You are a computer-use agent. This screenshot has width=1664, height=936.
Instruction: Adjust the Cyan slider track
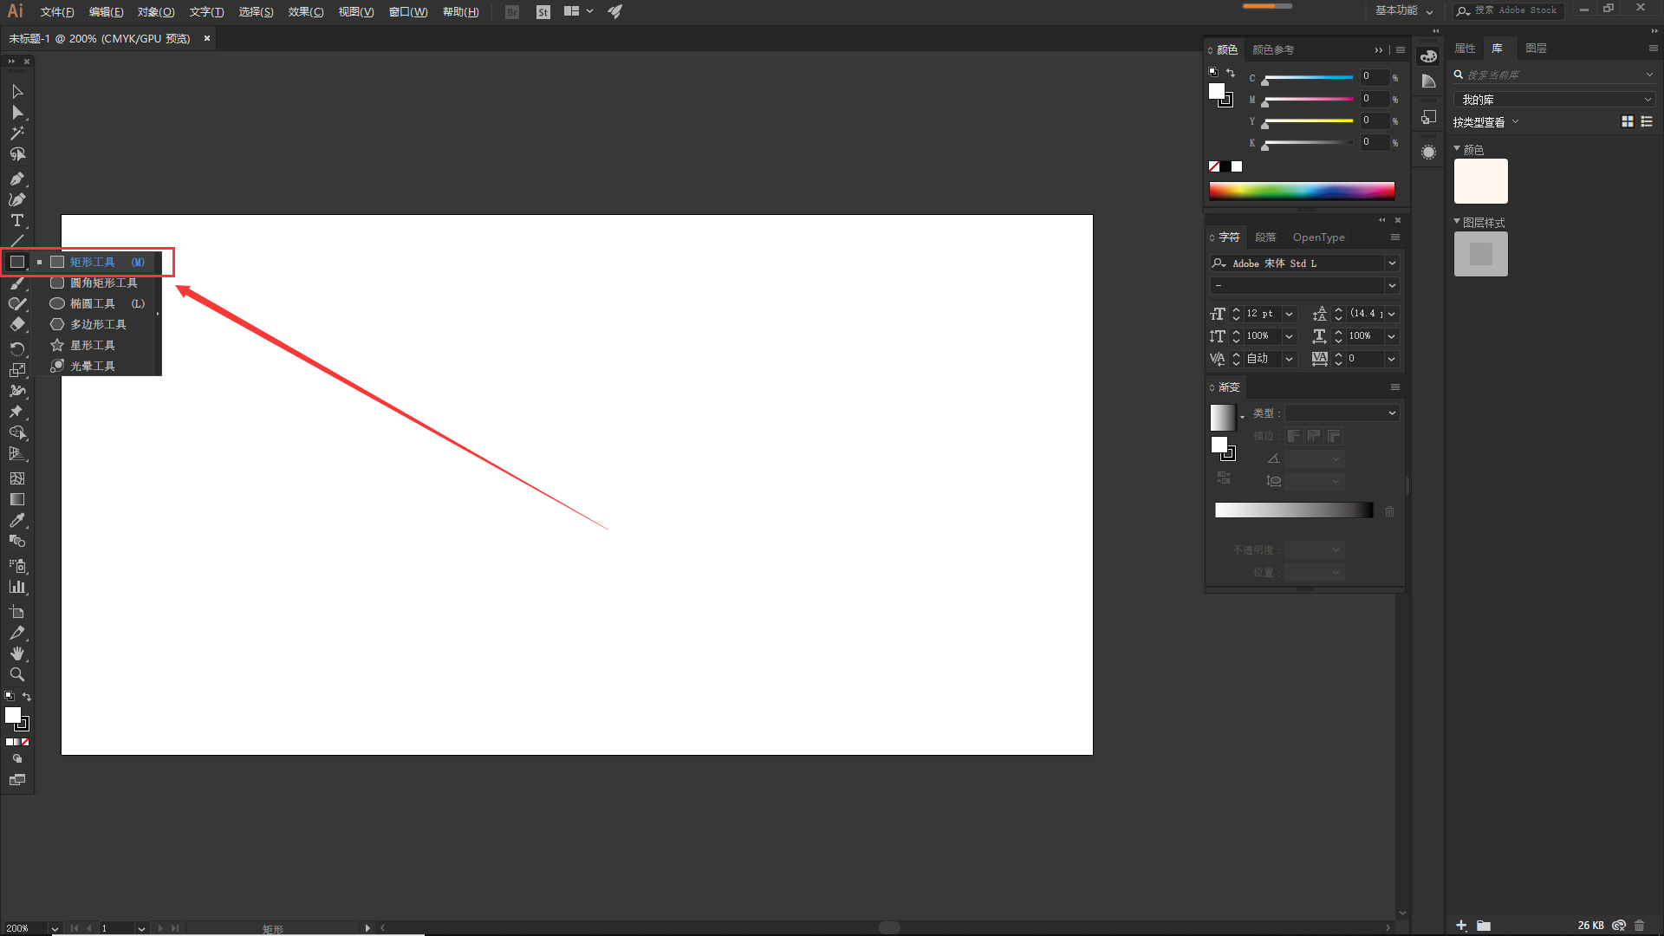coord(1308,78)
